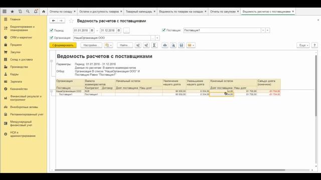Toggle the Период checkbox
The width and height of the screenshot is (321, 180).
point(51,30)
